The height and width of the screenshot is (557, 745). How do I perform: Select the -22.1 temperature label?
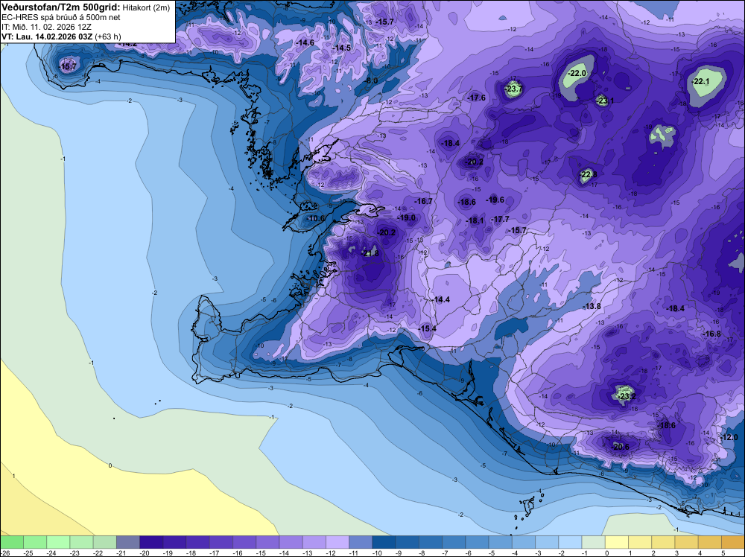pyautogui.click(x=701, y=82)
